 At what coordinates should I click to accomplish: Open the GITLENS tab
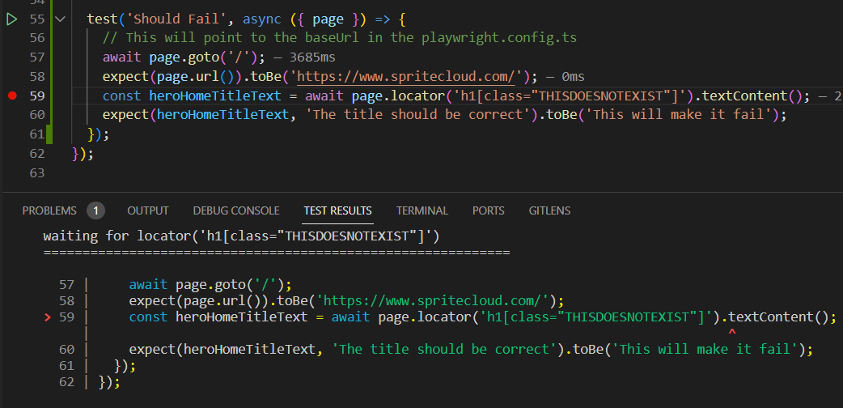pos(549,210)
